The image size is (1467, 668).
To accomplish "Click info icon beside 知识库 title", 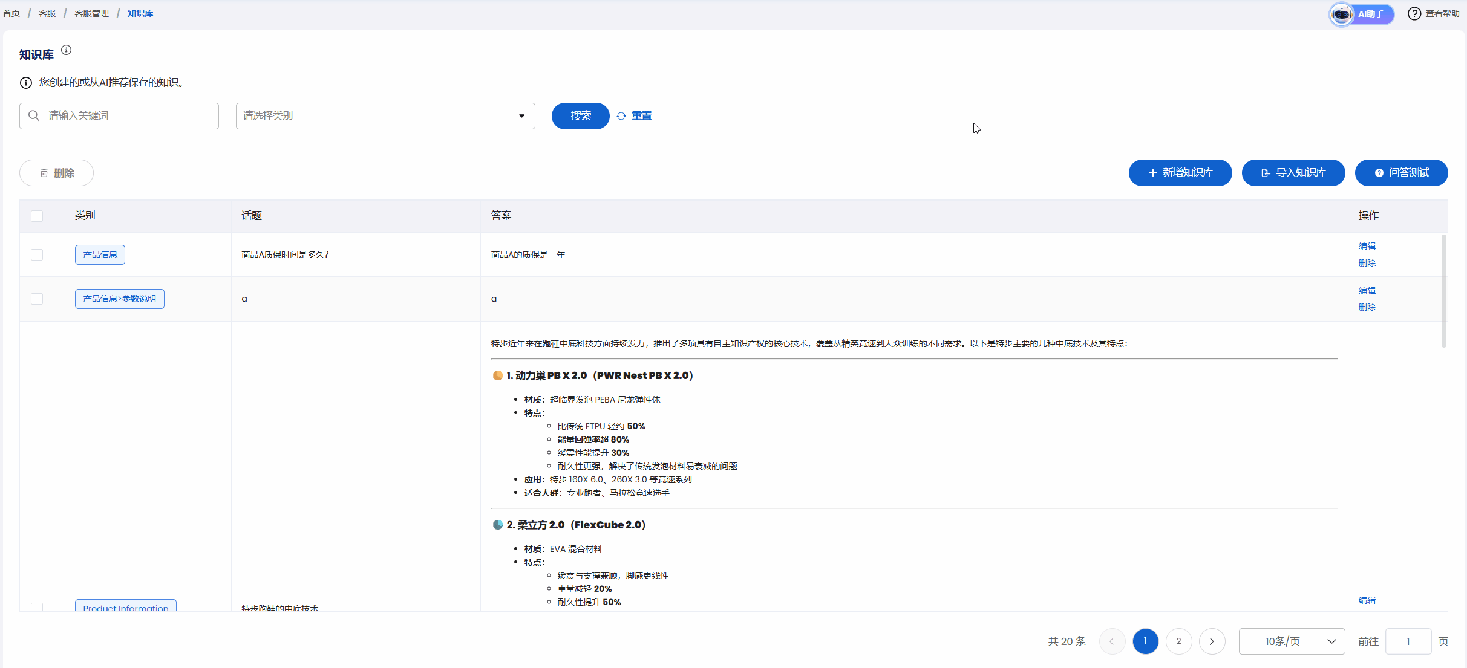I will [67, 50].
